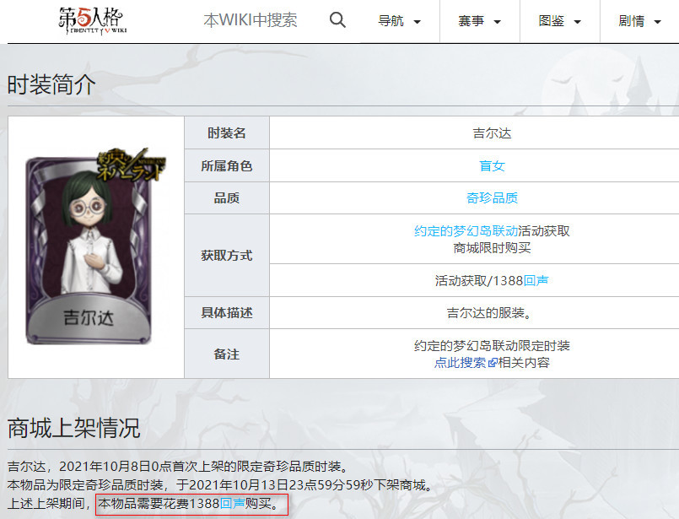Click the 奇珍品质 quality link
The image size is (679, 519).
(x=492, y=197)
